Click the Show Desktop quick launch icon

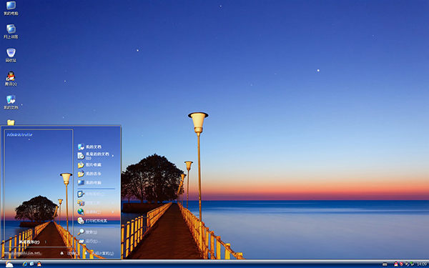tap(32, 264)
